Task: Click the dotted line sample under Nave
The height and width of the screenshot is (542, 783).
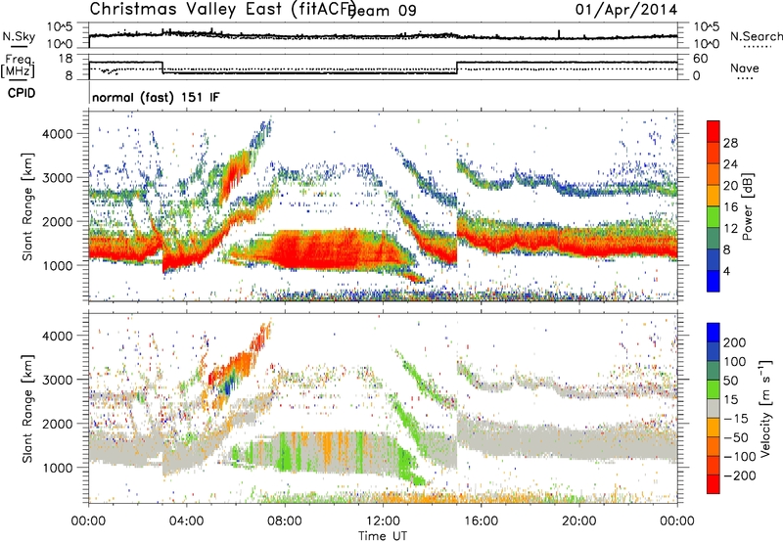Action: click(x=745, y=78)
